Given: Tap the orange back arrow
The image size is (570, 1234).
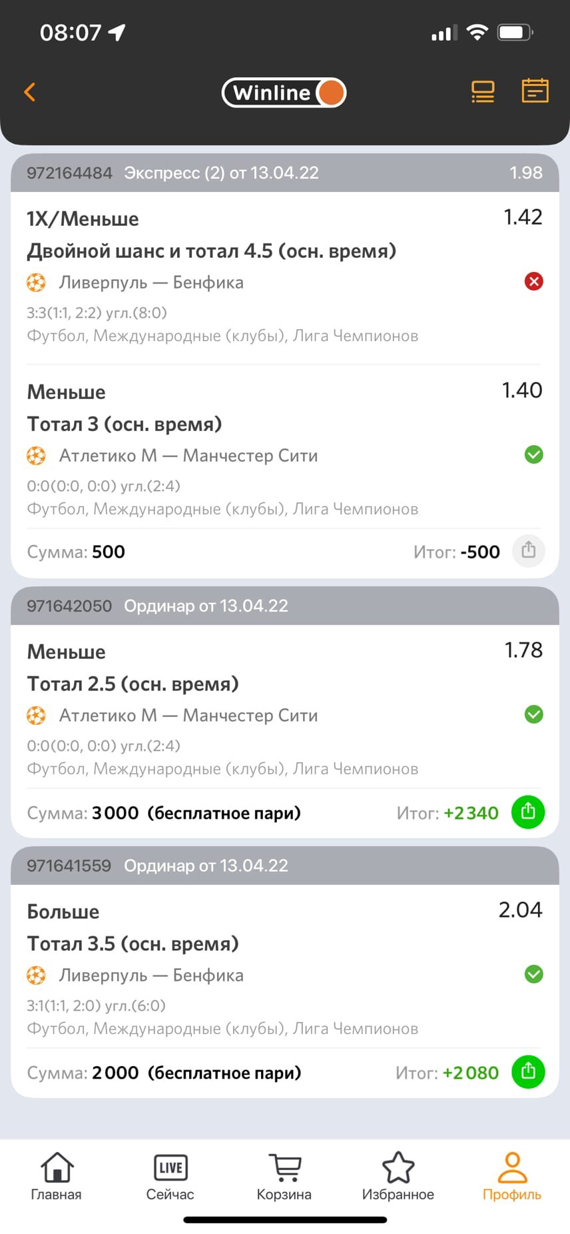Looking at the screenshot, I should [29, 92].
